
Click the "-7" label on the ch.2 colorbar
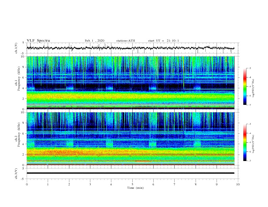[x=249, y=161]
